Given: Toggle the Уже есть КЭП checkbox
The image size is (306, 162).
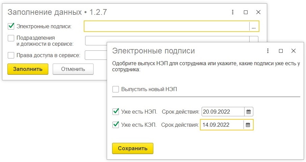Looking at the screenshot, I should (116, 124).
